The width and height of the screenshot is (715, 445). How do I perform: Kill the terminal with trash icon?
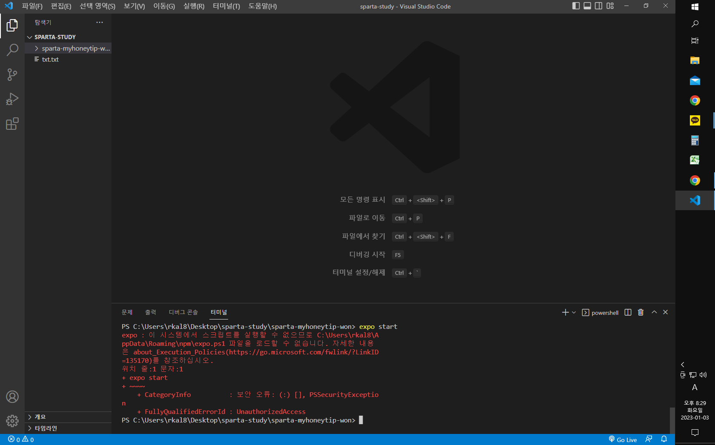(x=641, y=312)
